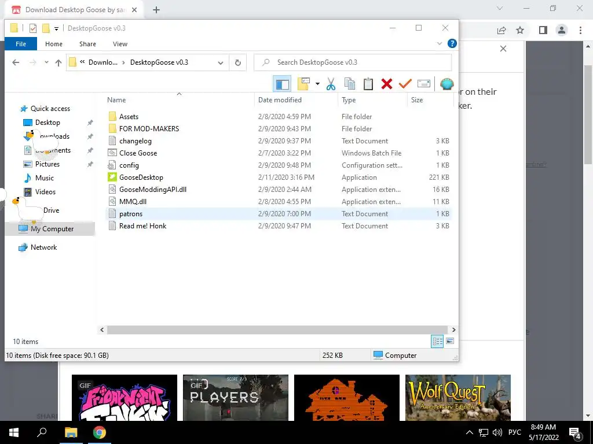Open Properties with the orange checkmark icon

point(405,84)
